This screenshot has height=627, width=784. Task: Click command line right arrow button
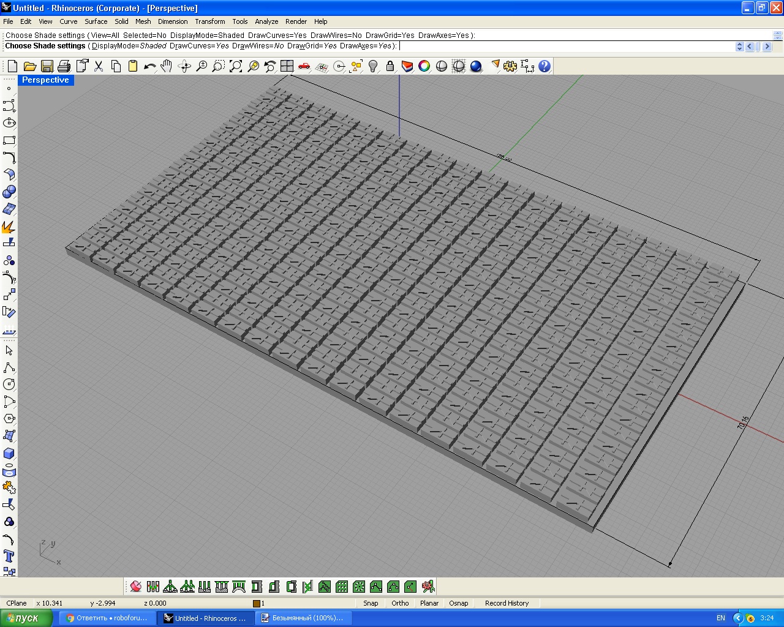[x=766, y=47]
